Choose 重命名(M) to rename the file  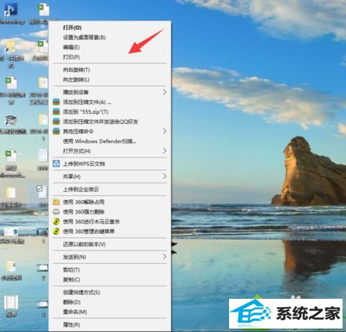point(75,312)
